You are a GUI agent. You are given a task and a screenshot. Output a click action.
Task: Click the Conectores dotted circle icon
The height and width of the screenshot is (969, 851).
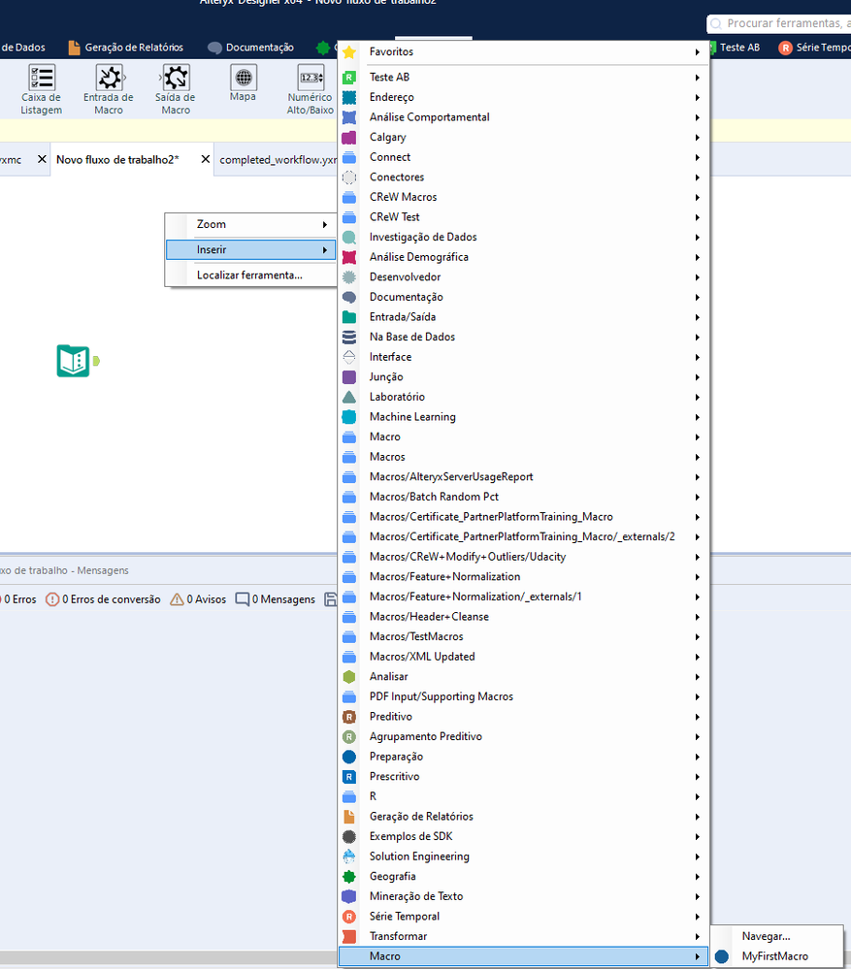(349, 178)
